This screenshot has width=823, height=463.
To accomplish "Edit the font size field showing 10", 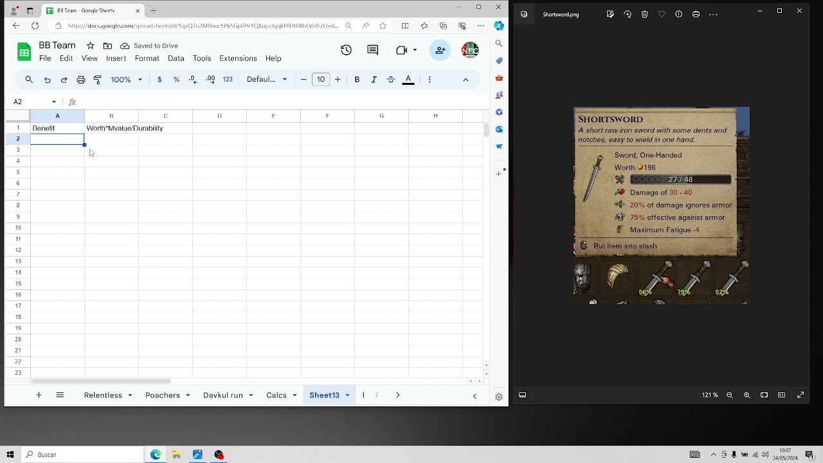I will 321,80.
